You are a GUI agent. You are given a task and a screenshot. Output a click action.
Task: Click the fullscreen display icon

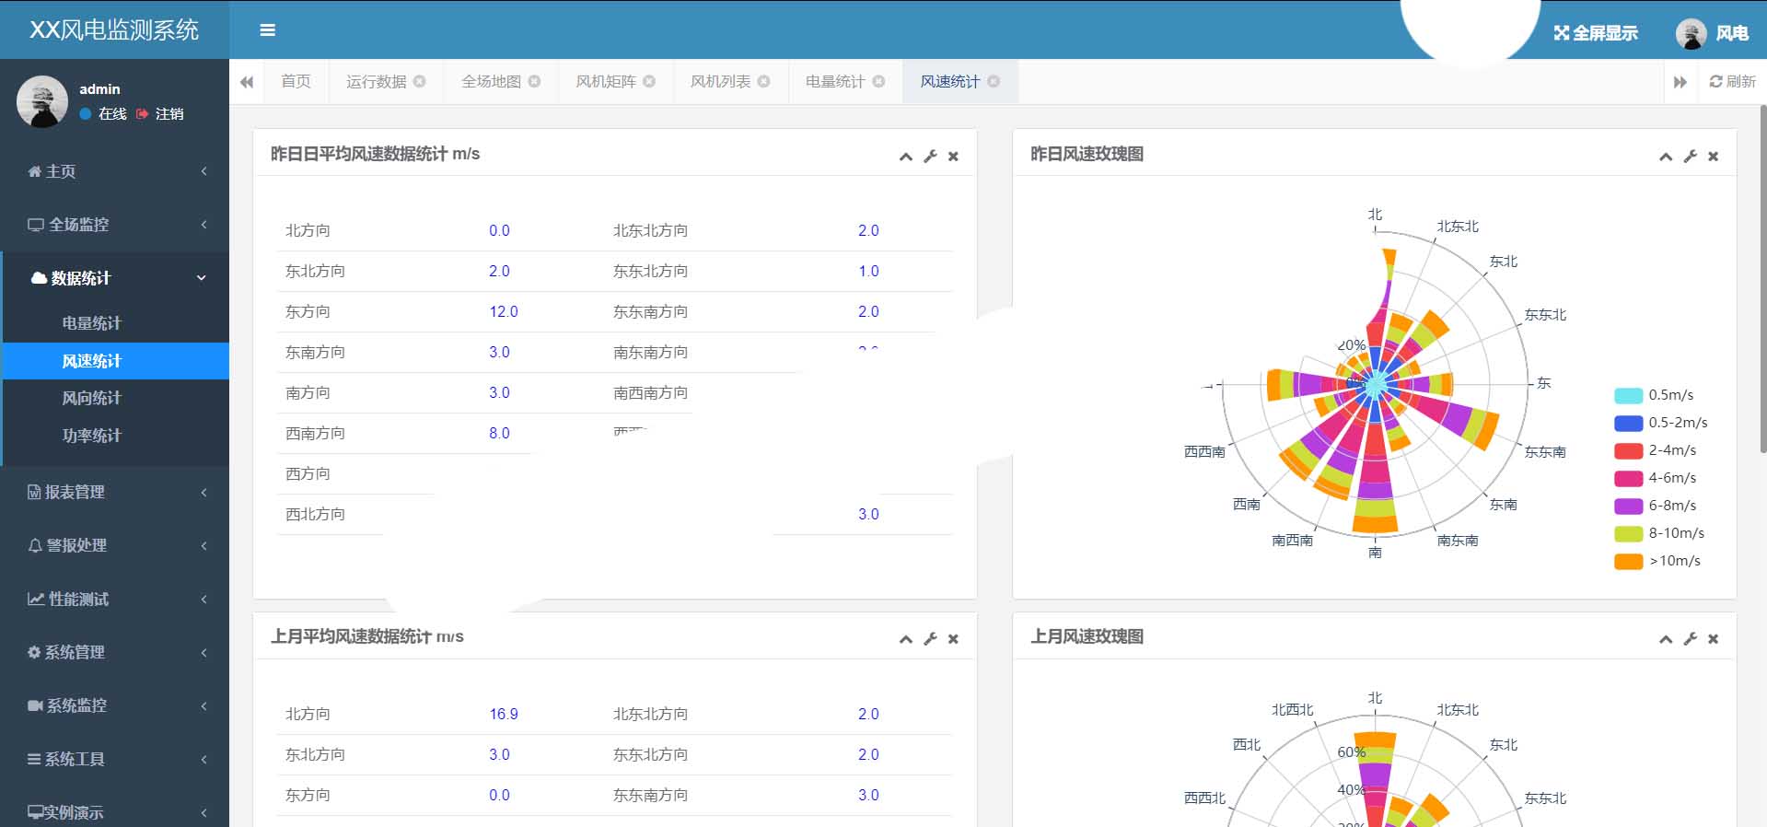[1561, 33]
